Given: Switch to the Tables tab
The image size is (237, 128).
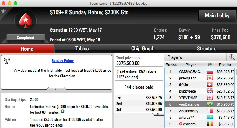Looking at the screenshot, I should 82,49.
